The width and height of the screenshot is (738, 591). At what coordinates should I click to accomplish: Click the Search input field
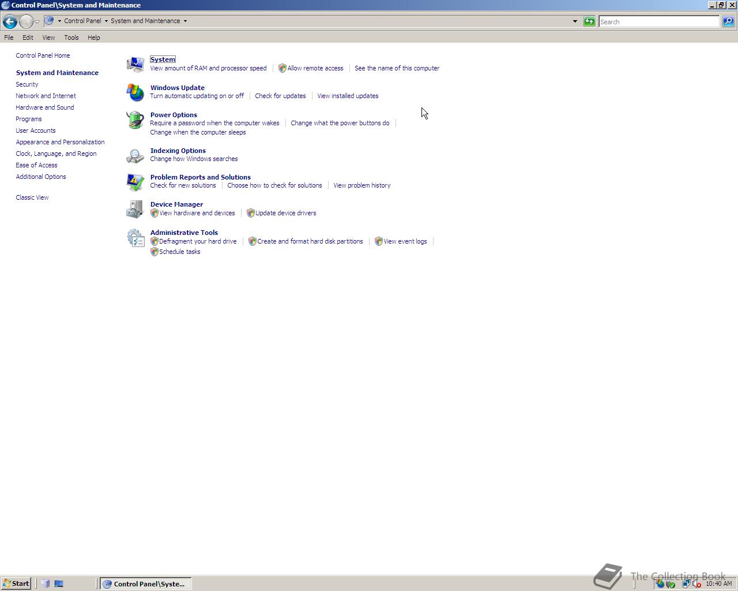[659, 21]
